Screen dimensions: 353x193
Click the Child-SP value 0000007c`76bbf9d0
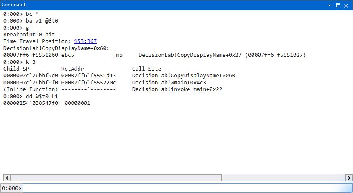coord(31,76)
